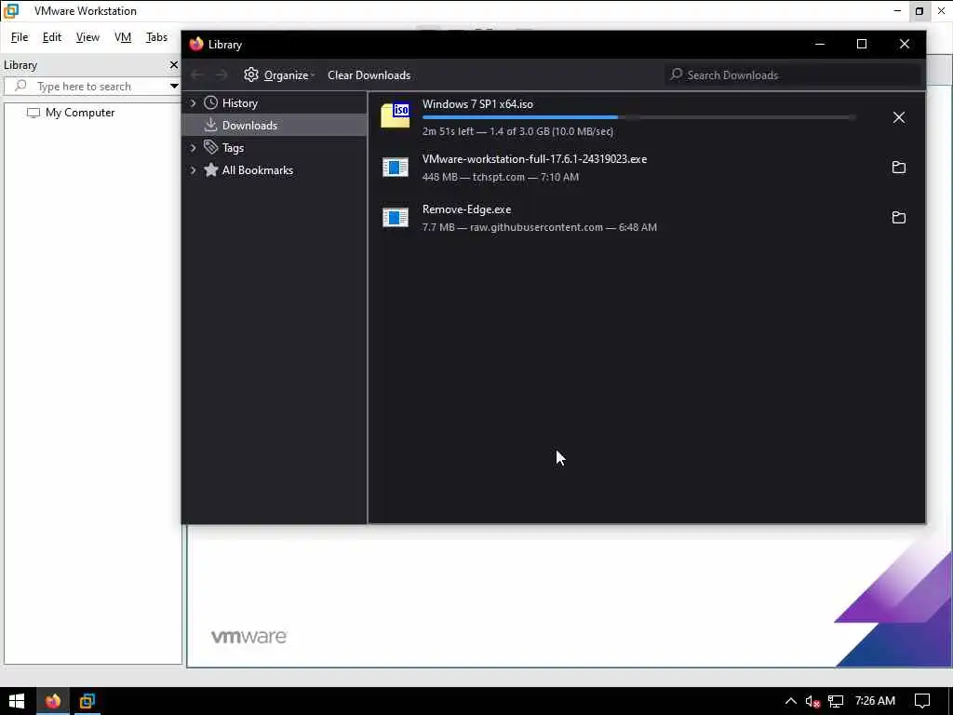Image resolution: width=953 pixels, height=715 pixels.
Task: Open the File menu in VMware Workstation
Action: point(20,37)
